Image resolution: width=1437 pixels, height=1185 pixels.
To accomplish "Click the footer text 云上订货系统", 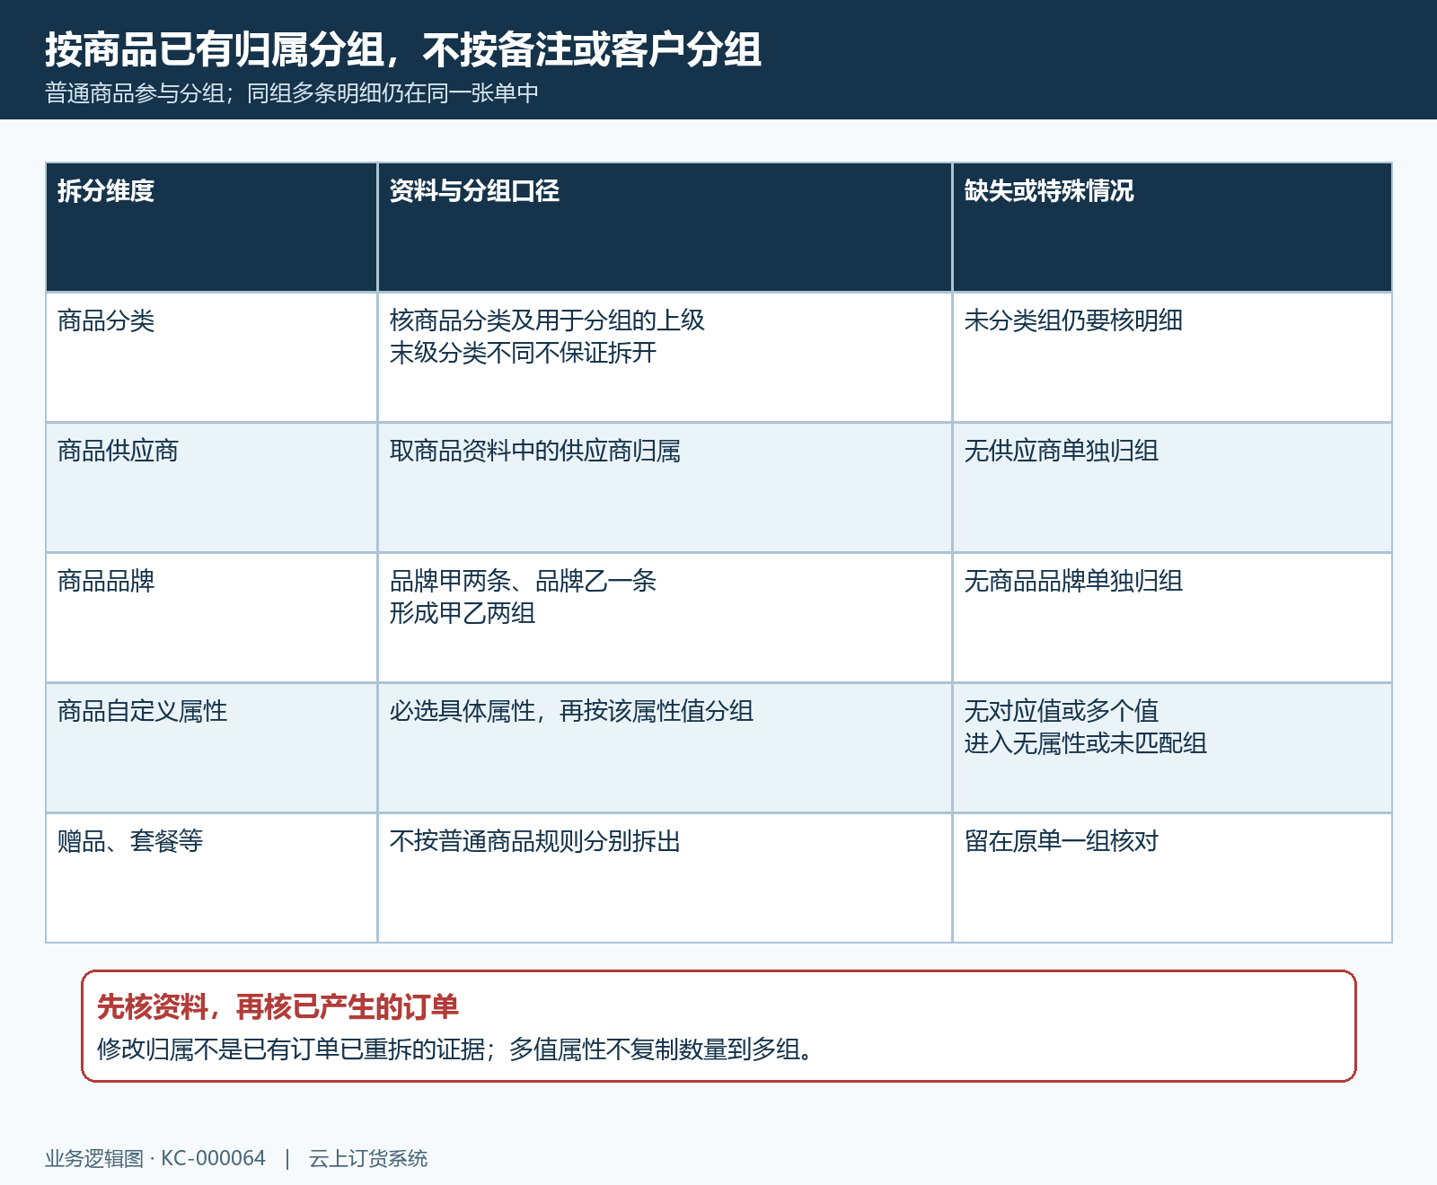I will 368,1159.
